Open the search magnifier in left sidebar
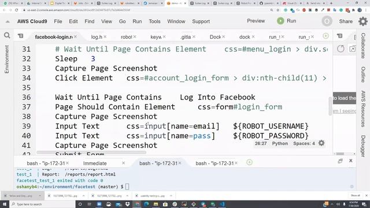This screenshot has width=370, height=208. [7, 35]
